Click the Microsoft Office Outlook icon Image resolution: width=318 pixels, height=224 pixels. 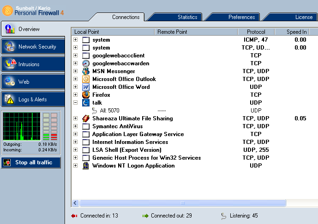[x=86, y=79]
